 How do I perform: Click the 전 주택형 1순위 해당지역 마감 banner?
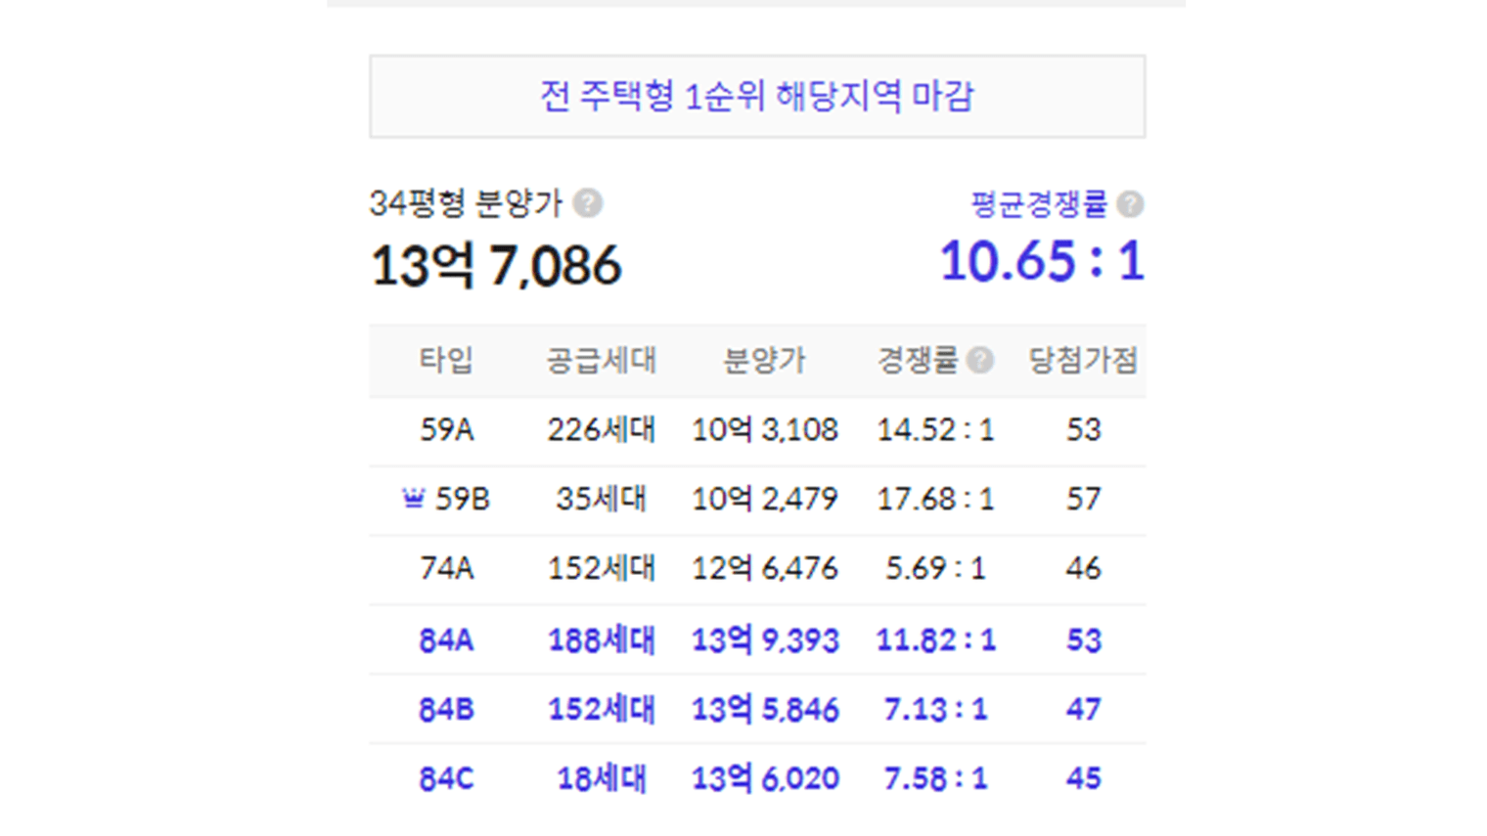tap(757, 96)
